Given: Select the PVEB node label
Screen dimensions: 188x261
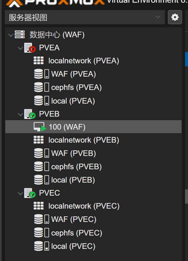Looking at the screenshot, I should tap(49, 114).
